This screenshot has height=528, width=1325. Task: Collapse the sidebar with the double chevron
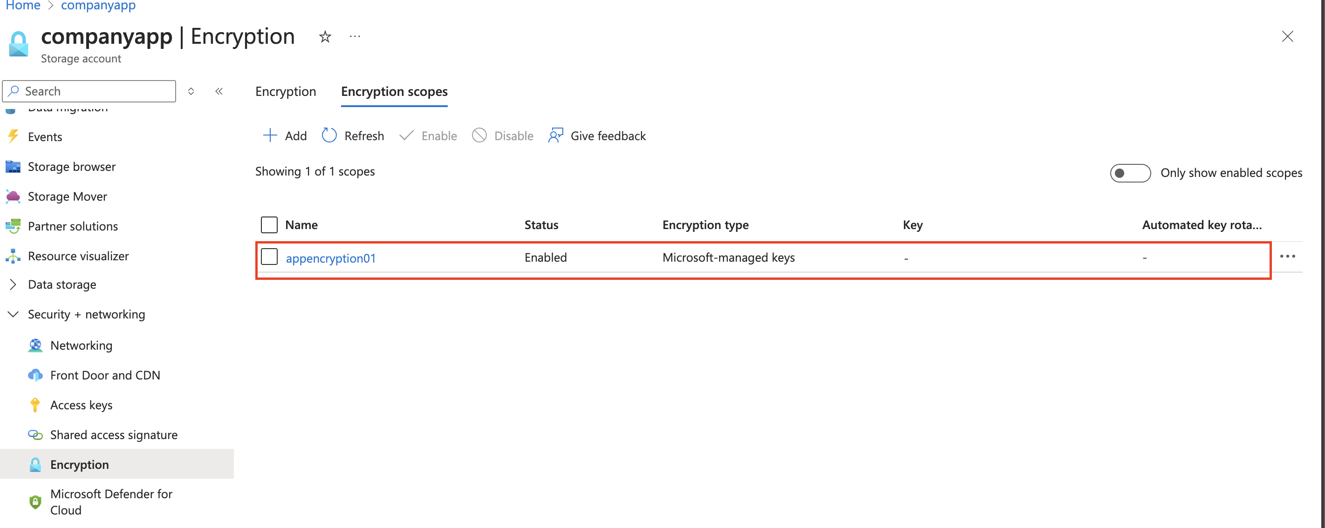219,91
